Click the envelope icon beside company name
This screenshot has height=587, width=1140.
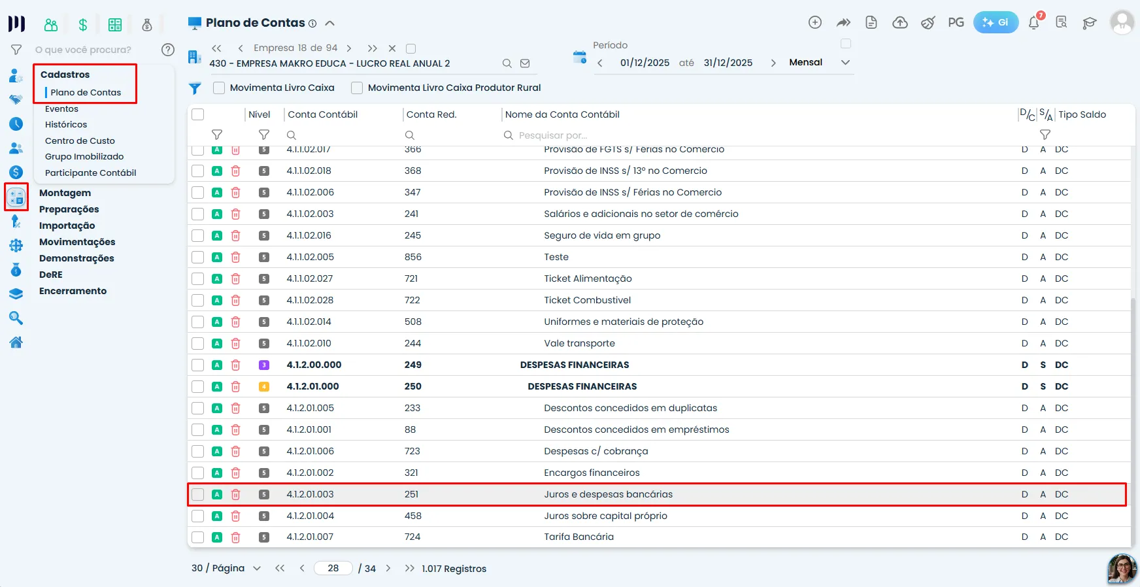[x=525, y=63]
